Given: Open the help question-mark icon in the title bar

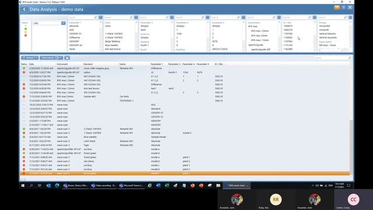Looking at the screenshot, I should coord(343,8).
